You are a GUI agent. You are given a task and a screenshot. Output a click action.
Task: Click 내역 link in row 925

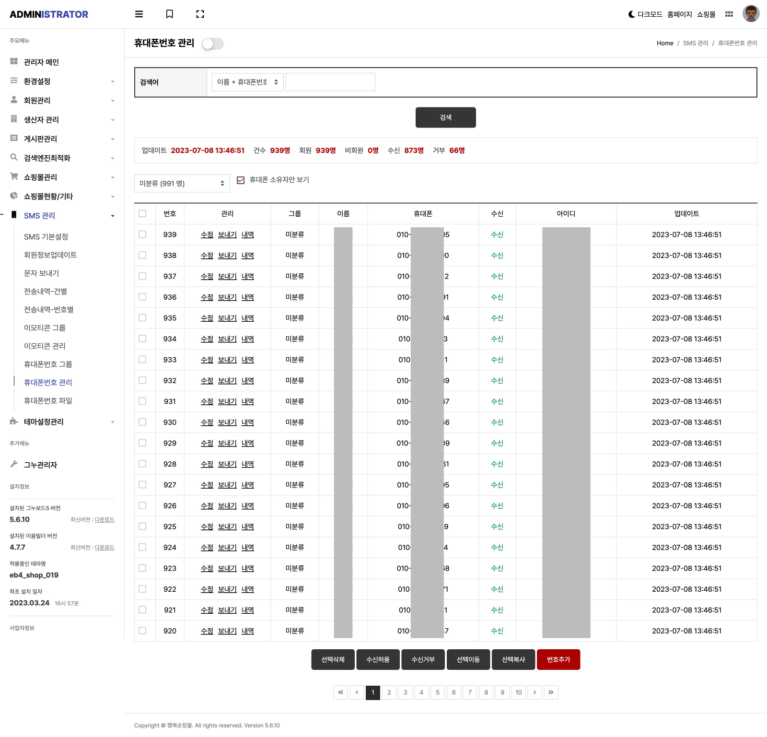tap(248, 526)
